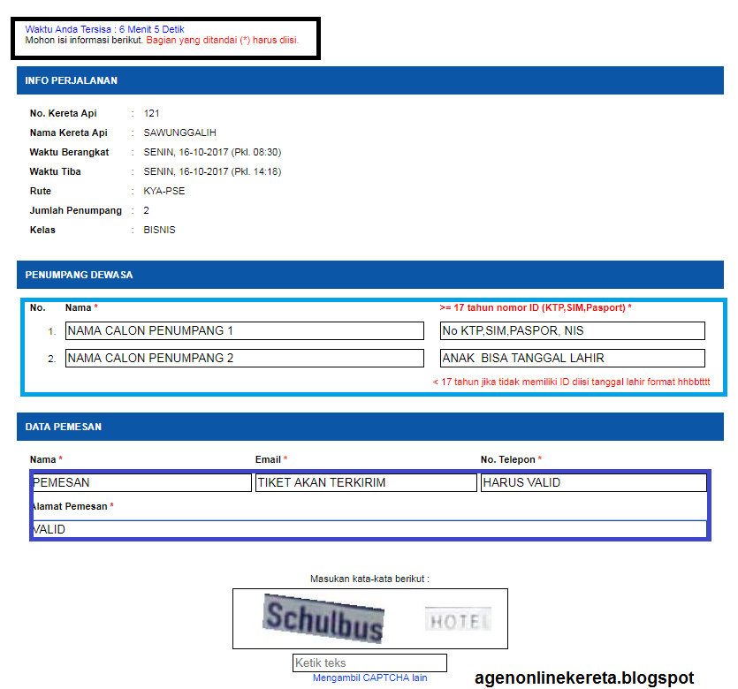Click the '>= 17 tahun nomor ID' column heading
This screenshot has height=689, width=738.
(536, 307)
